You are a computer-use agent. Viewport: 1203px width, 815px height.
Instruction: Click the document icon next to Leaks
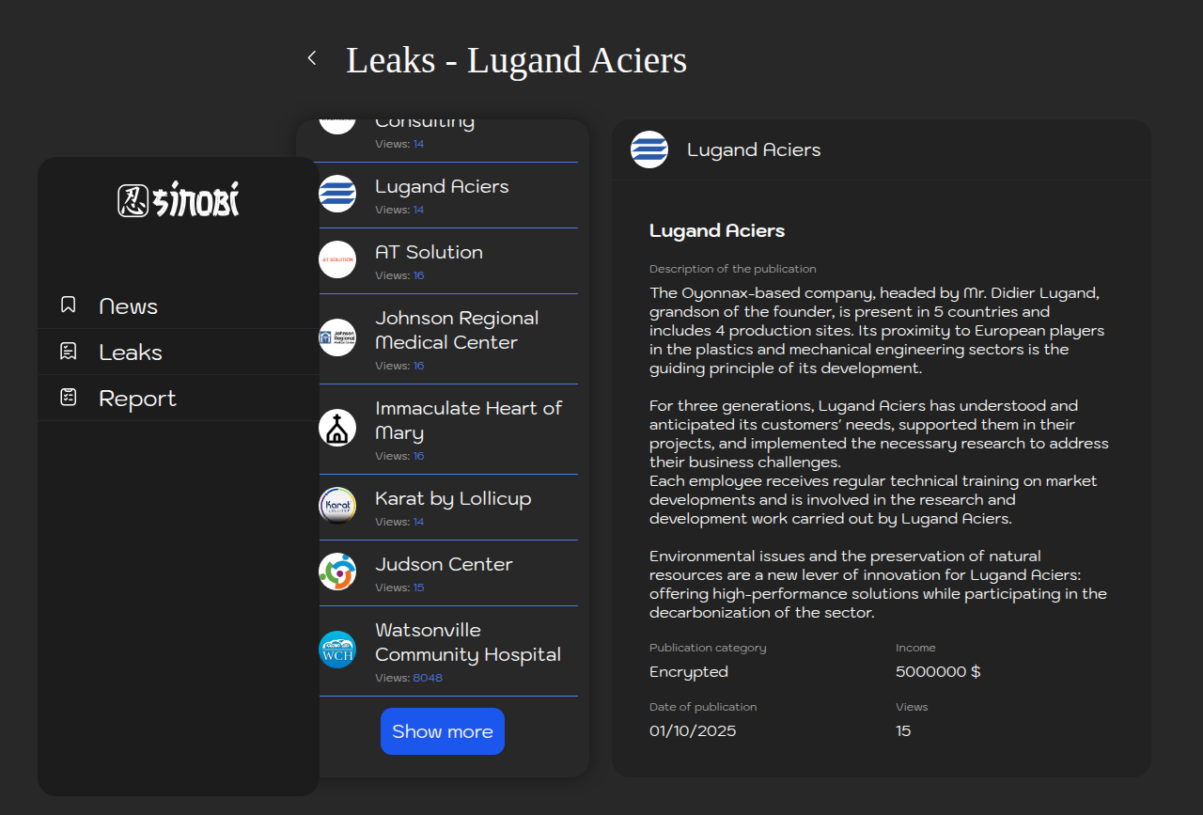[68, 352]
